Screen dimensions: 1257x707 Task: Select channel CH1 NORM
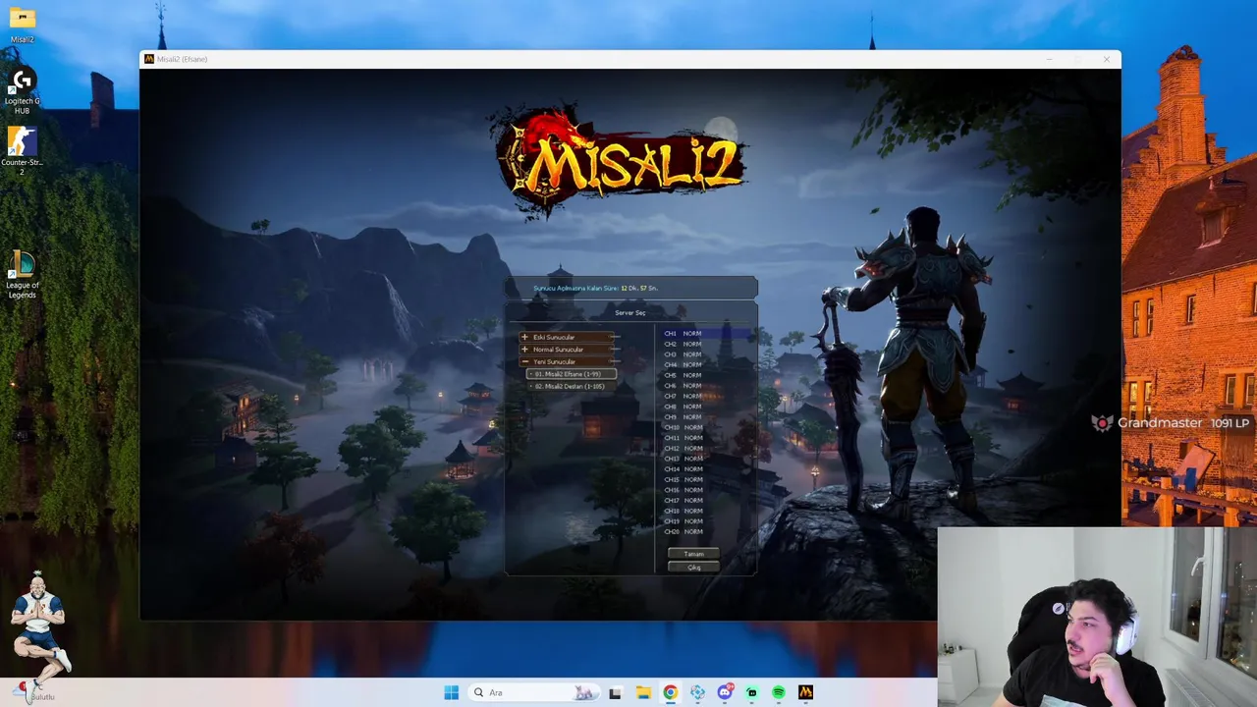705,334
